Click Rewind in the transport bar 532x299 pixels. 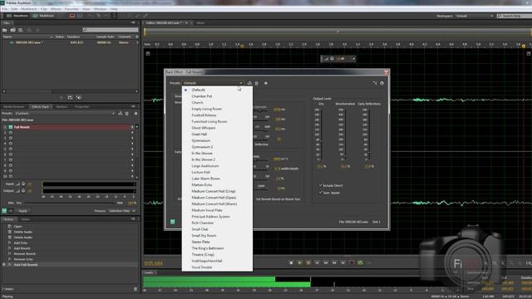(326, 262)
